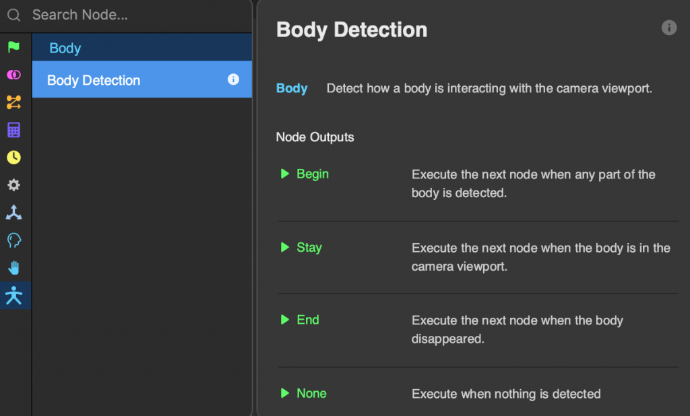Screen dimensions: 690x416
Task: Select the 3D axis transform category icon
Action: [13, 213]
